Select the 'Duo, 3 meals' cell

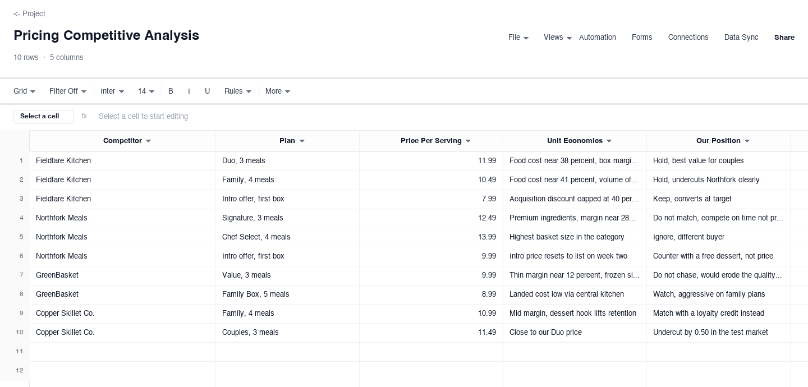tap(287, 161)
